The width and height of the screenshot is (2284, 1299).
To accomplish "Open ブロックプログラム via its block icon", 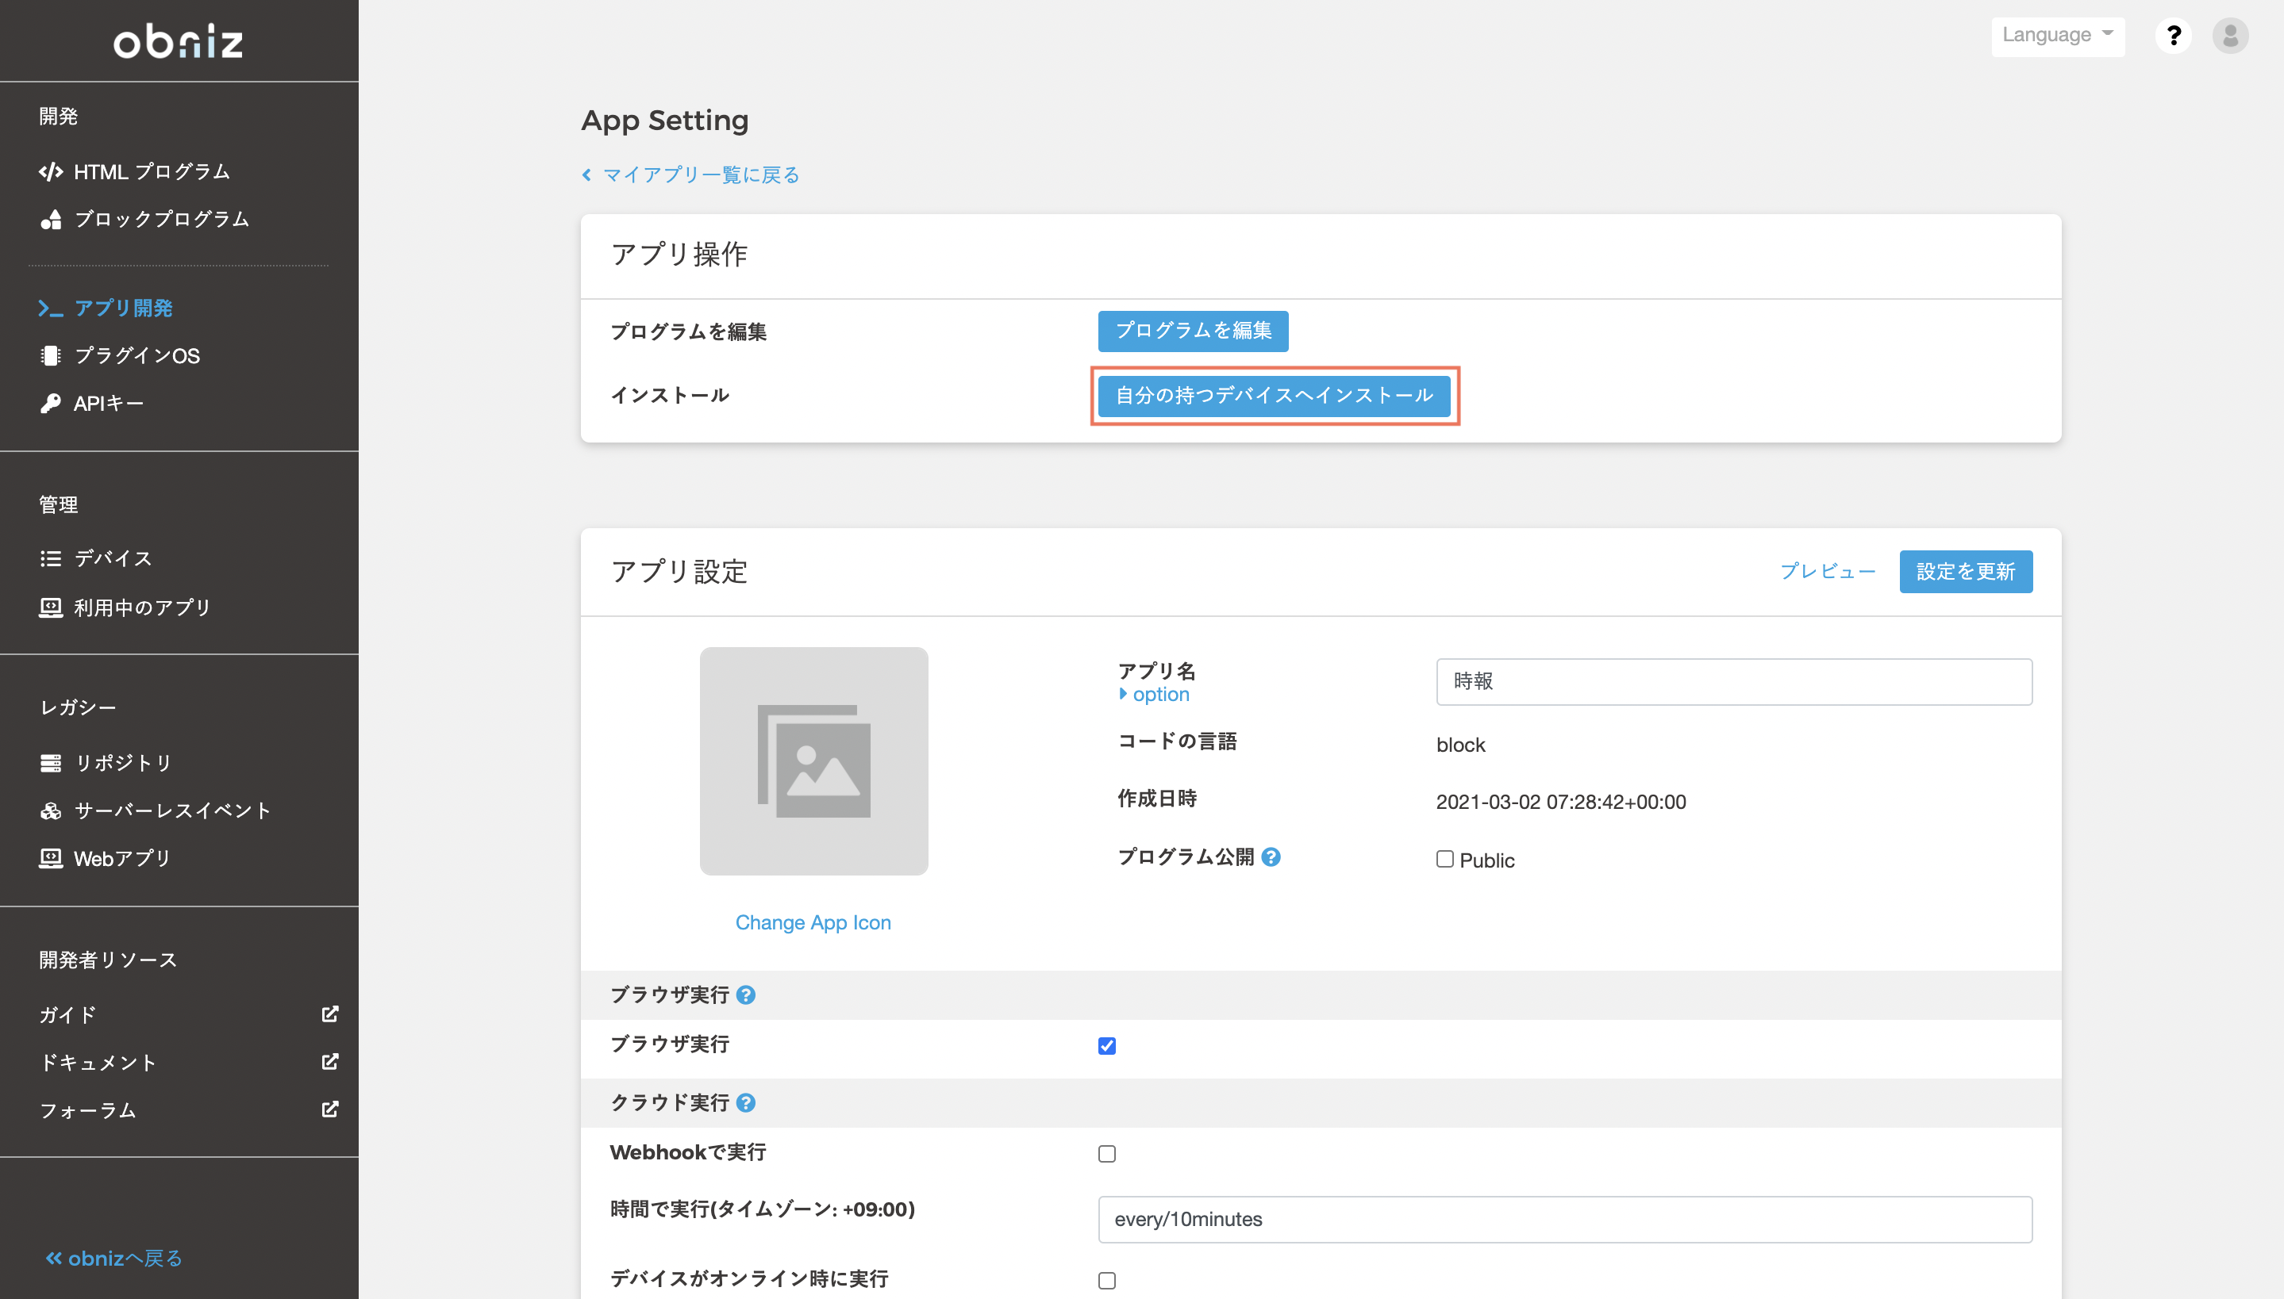I will pos(51,219).
